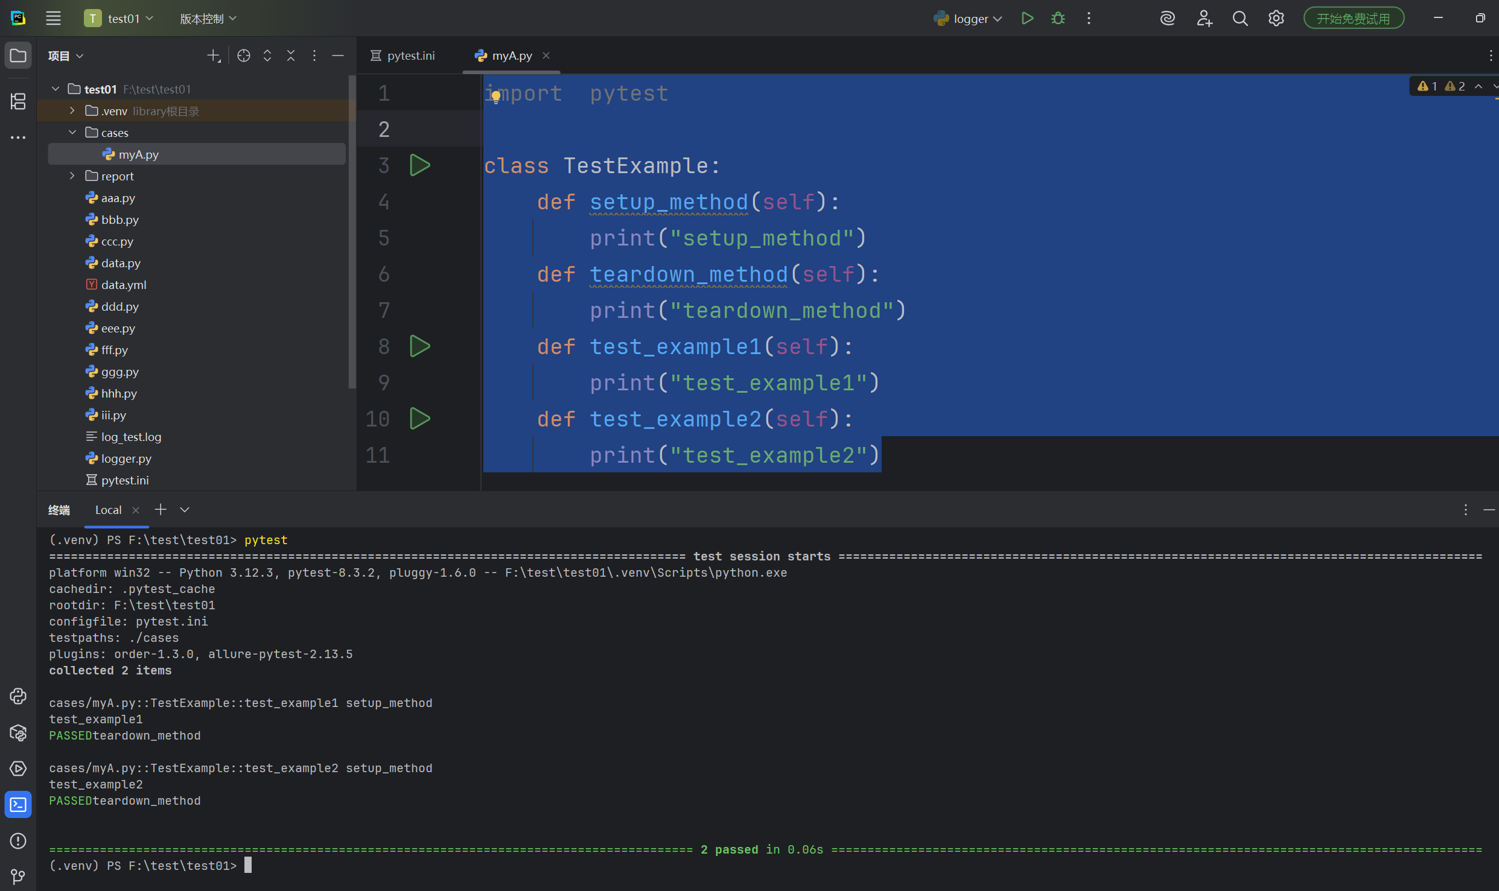Screen dimensions: 1499x891
Task: Toggle the Terminal tool window button
Action: [18, 805]
